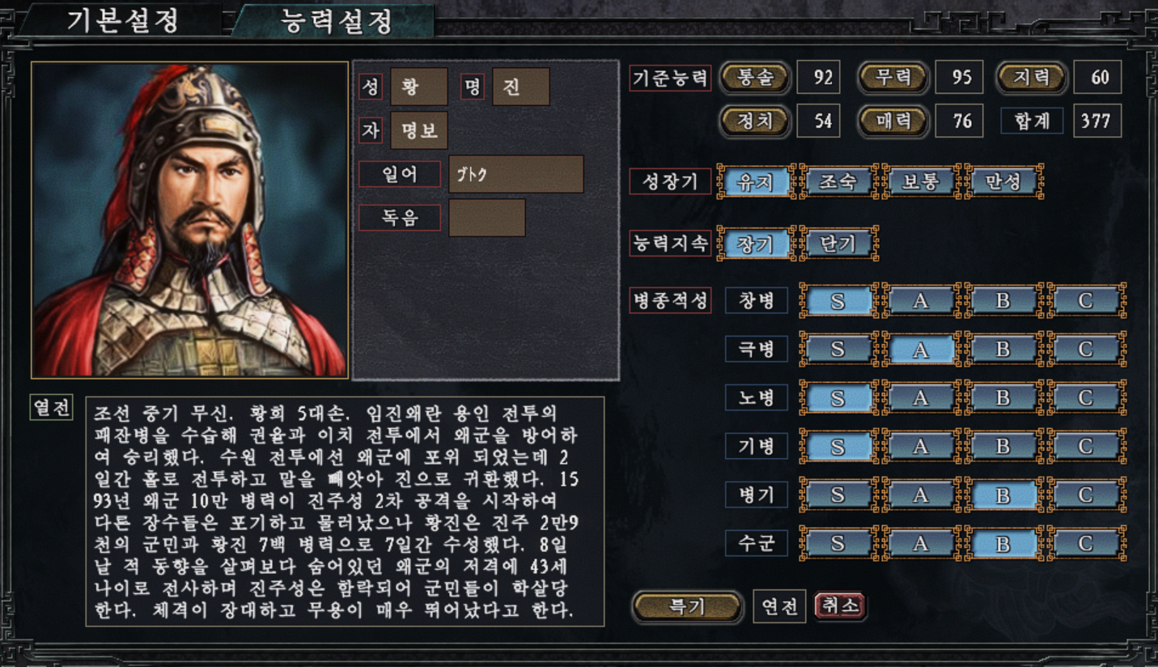Click the 무력 stat button
The image size is (1158, 667).
(893, 78)
